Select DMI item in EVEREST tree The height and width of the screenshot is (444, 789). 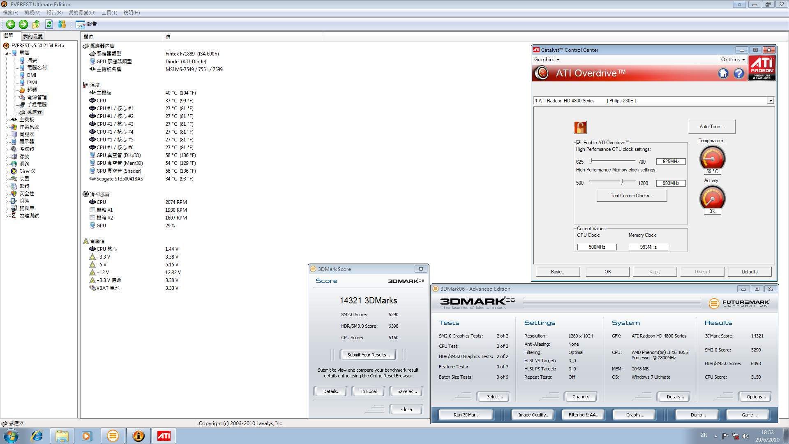tap(32, 75)
